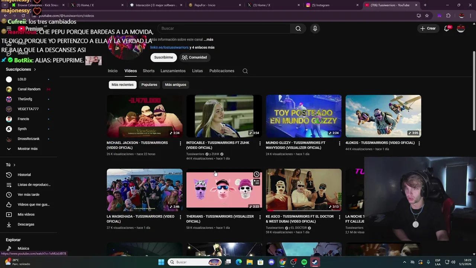Open Discord from taskbar
The height and width of the screenshot is (268, 476).
click(x=271, y=262)
